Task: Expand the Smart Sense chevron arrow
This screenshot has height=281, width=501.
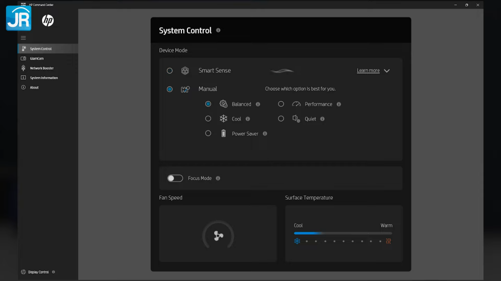Action: [x=387, y=71]
